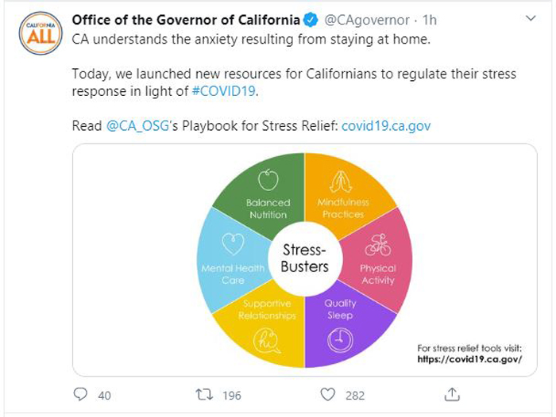Click the reply speech bubble icon
Screen dimensions: 556x417
tap(80, 394)
